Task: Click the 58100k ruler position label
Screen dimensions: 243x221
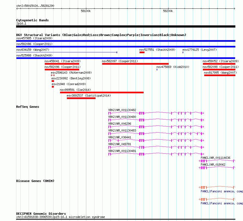Action: pyautogui.click(x=86, y=11)
